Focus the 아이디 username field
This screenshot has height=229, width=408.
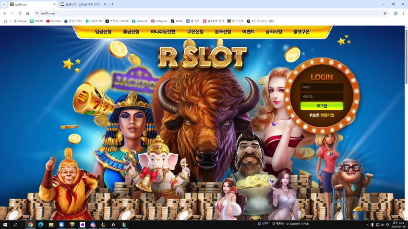point(322,87)
